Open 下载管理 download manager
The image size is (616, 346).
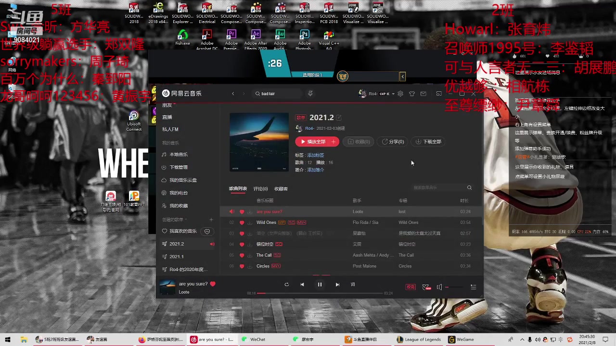[179, 167]
